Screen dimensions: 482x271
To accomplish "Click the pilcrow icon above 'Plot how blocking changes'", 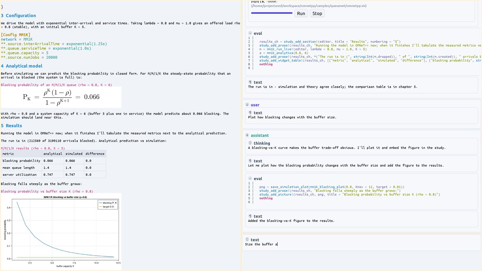I will pos(250,113).
